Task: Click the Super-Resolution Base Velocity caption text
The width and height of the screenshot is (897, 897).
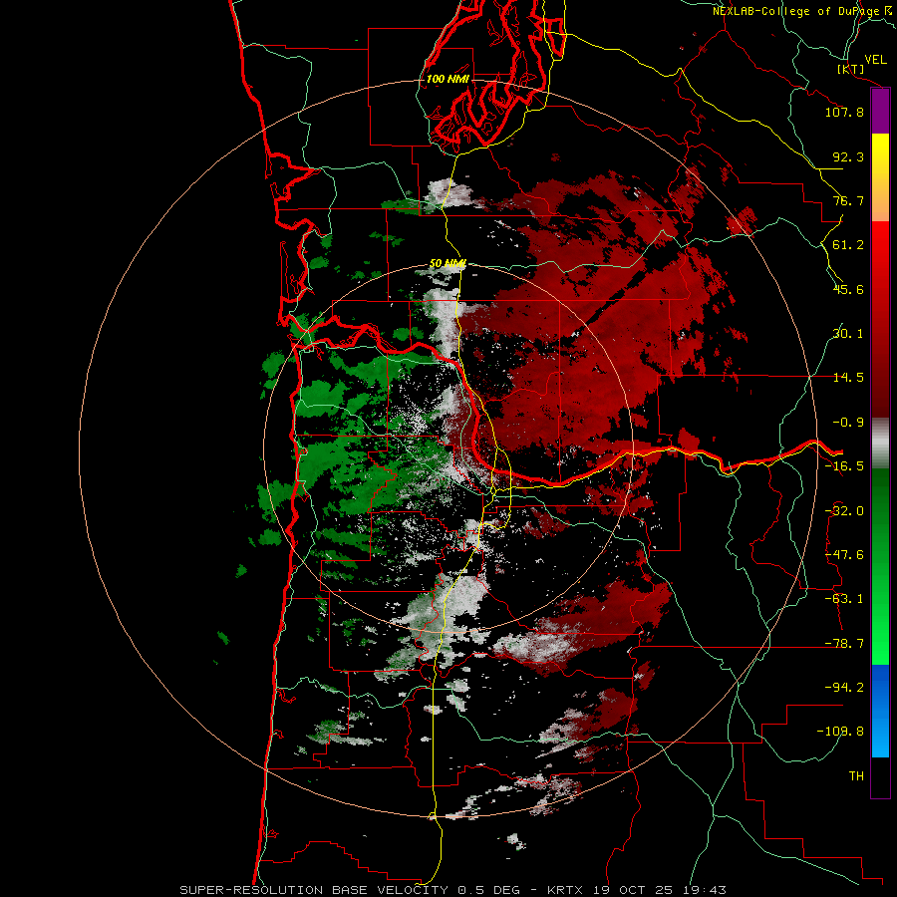Action: 452,890
